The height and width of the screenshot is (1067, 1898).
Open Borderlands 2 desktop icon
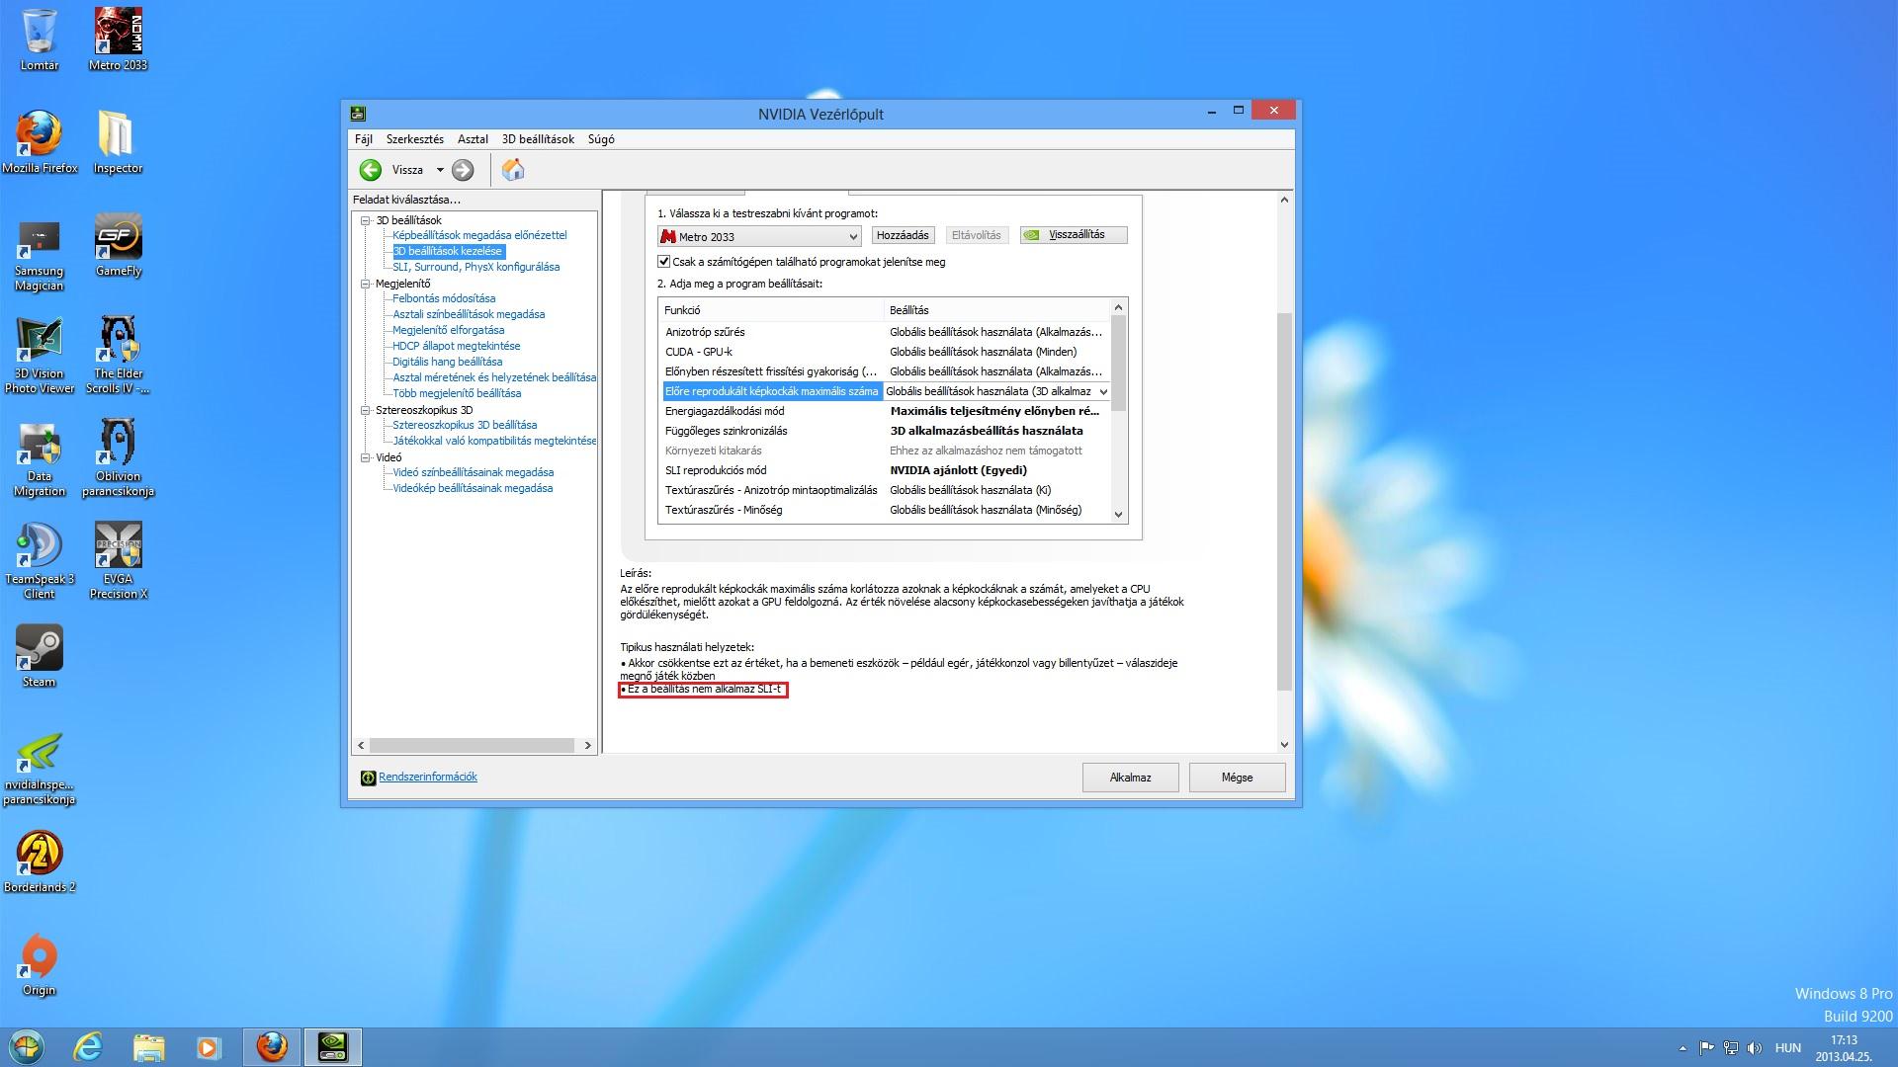pyautogui.click(x=40, y=862)
